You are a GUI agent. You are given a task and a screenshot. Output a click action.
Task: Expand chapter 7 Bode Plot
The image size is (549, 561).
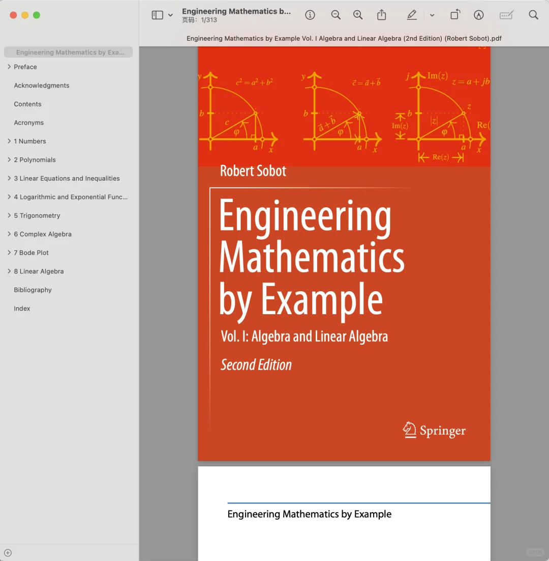[9, 253]
